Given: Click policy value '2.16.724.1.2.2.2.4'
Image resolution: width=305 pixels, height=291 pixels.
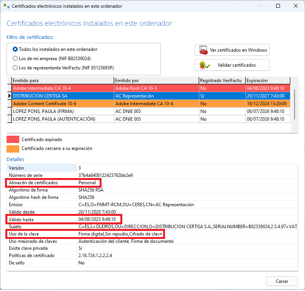Looking at the screenshot, I should point(95,256).
